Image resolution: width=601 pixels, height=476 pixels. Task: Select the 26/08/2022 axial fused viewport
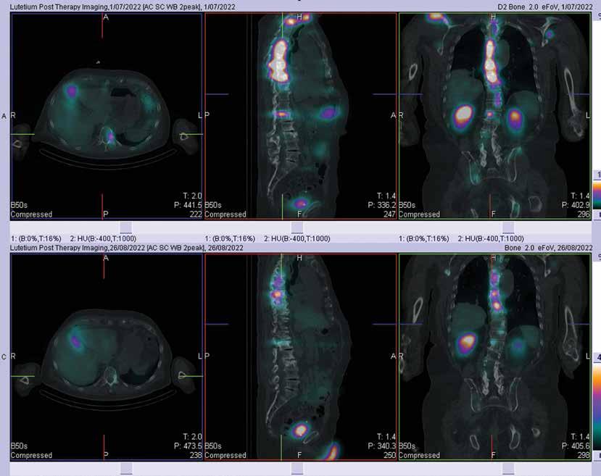pyautogui.click(x=106, y=357)
